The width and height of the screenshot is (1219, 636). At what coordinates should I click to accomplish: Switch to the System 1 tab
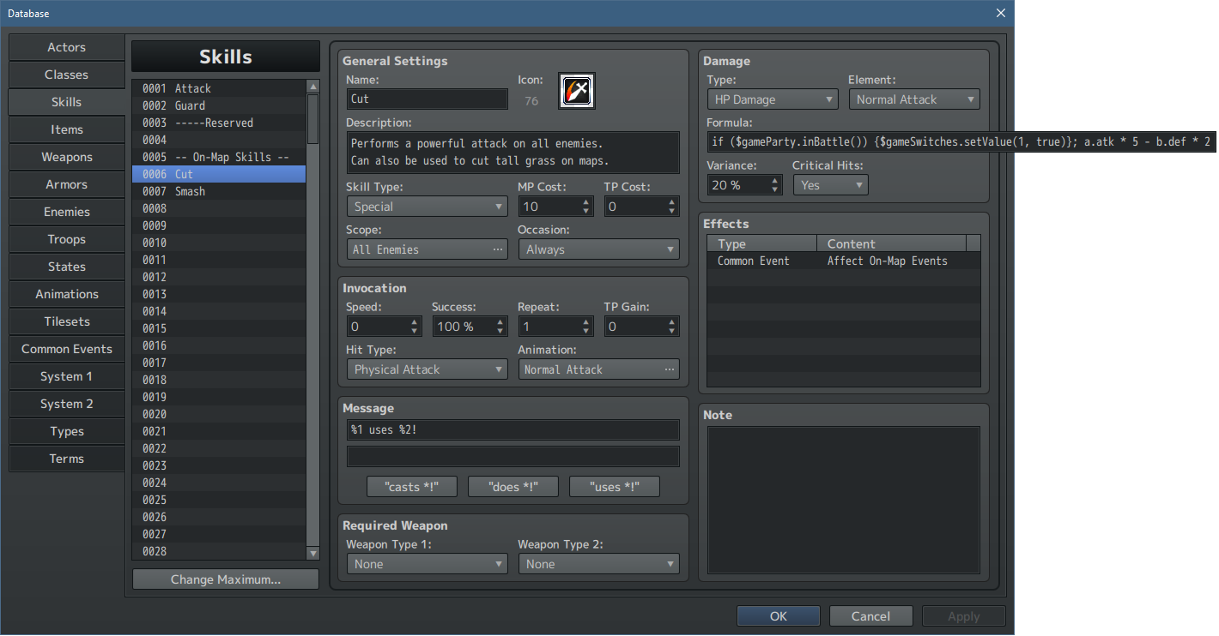pos(67,376)
